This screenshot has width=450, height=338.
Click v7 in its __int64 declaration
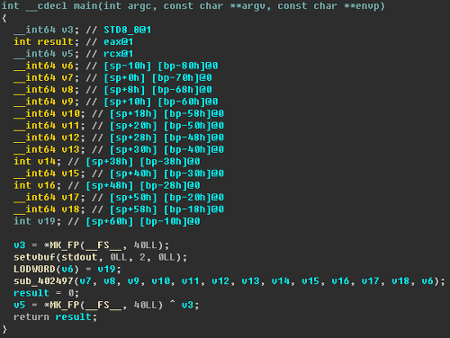[67, 78]
